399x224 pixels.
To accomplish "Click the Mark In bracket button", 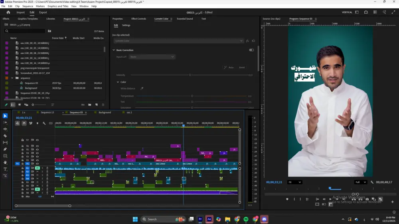I will tap(294, 199).
